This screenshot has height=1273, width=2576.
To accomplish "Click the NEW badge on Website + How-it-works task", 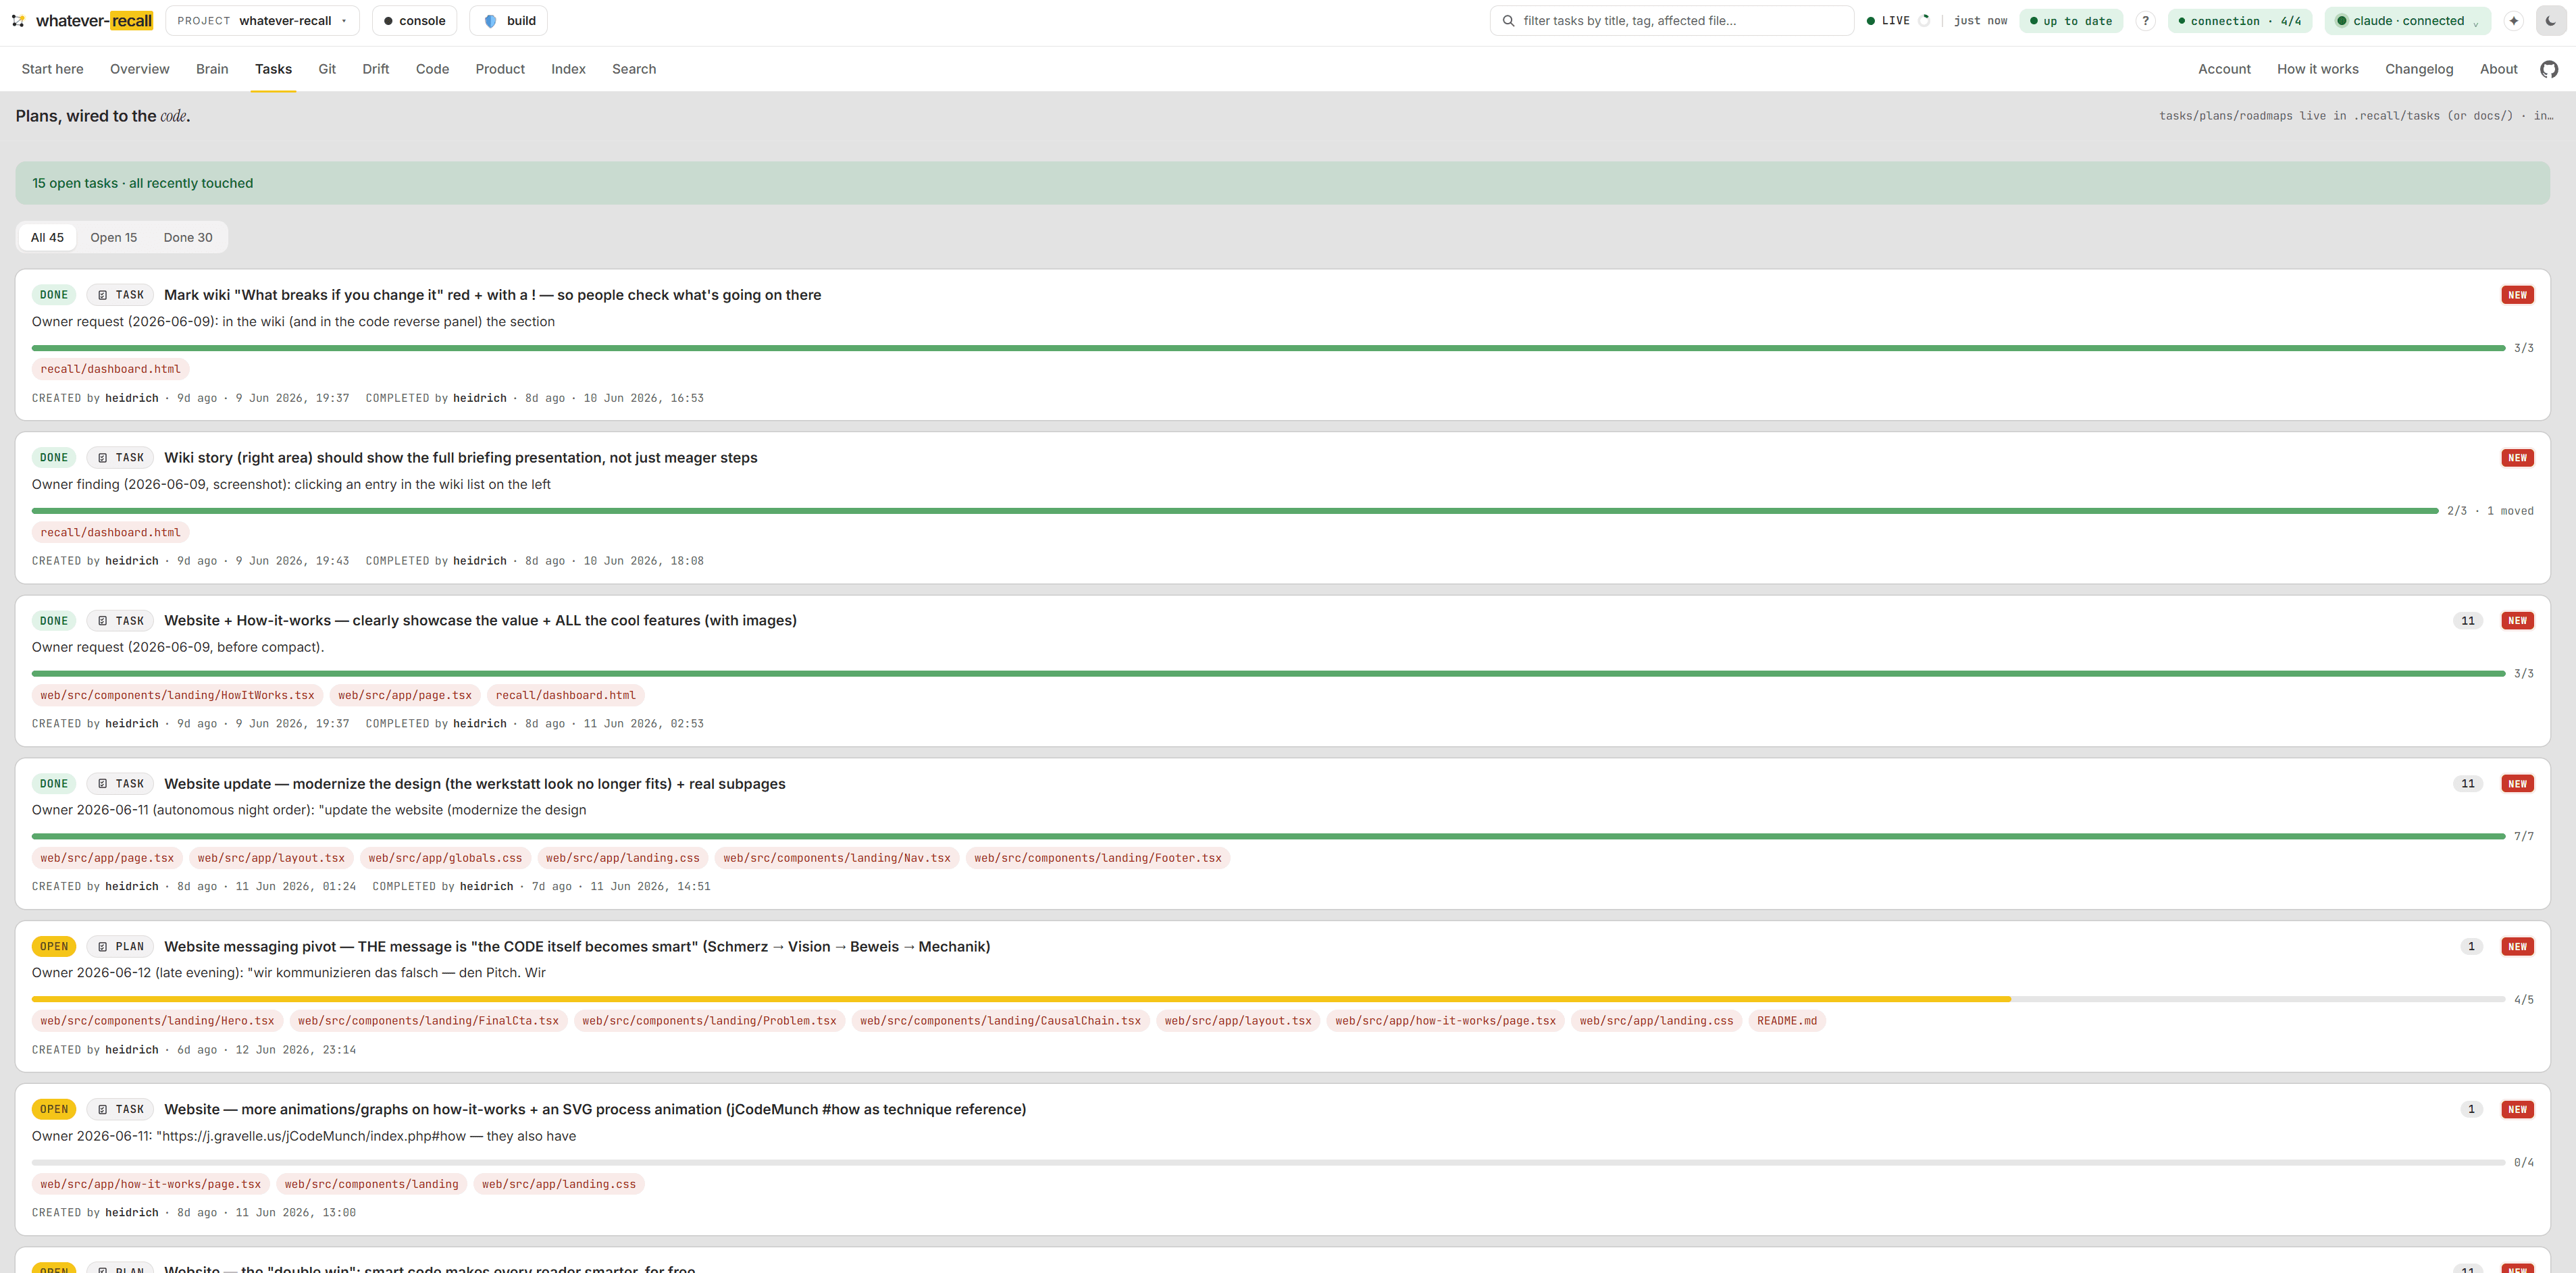I will [2517, 621].
